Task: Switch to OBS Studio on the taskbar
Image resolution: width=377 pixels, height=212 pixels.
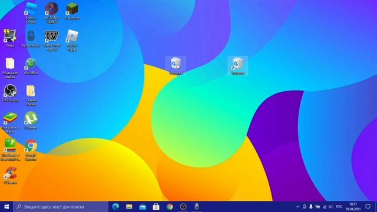Action: 183,207
